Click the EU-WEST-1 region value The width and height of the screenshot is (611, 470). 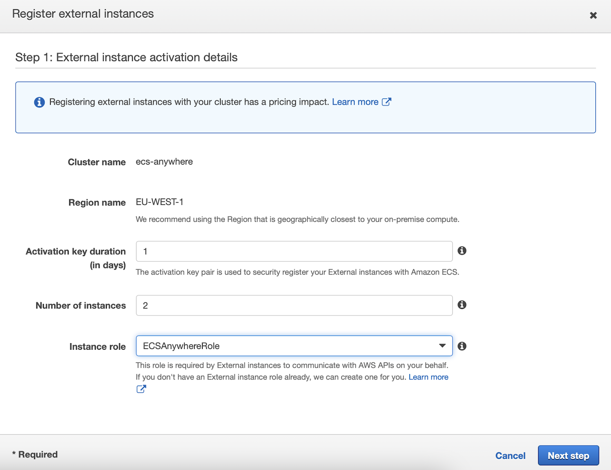160,202
